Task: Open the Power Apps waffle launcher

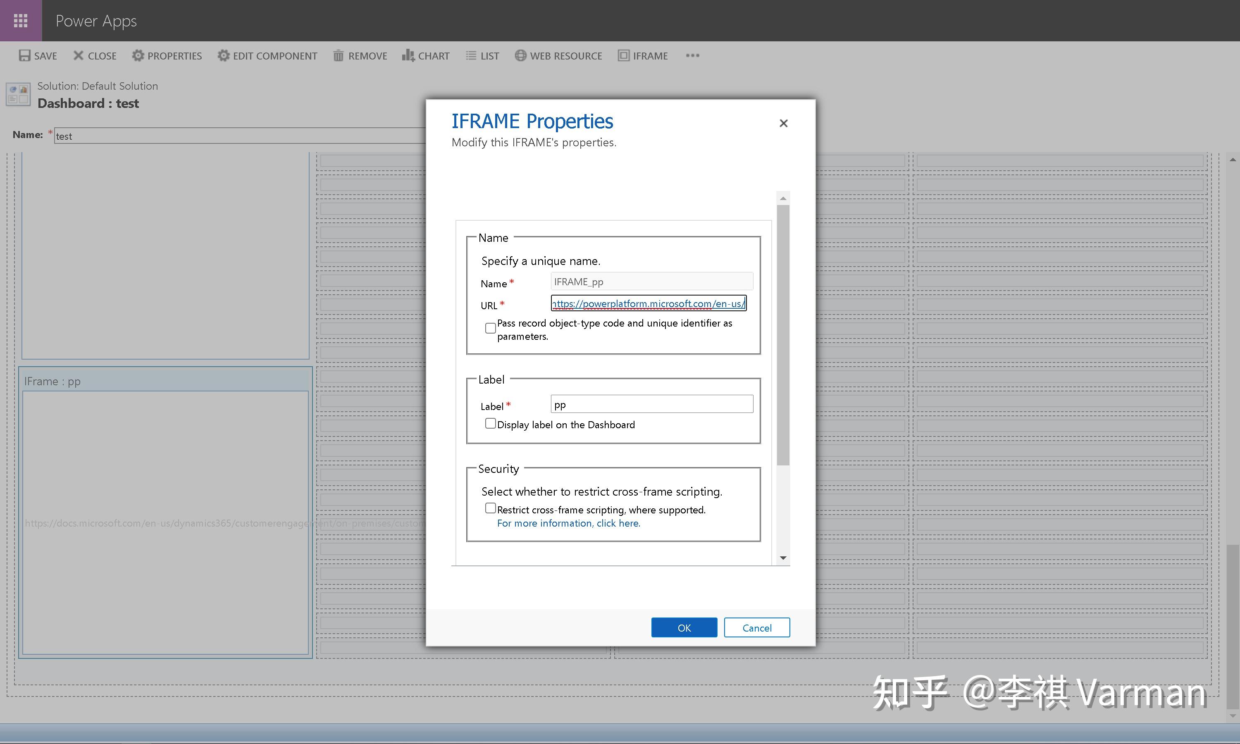Action: click(x=21, y=21)
